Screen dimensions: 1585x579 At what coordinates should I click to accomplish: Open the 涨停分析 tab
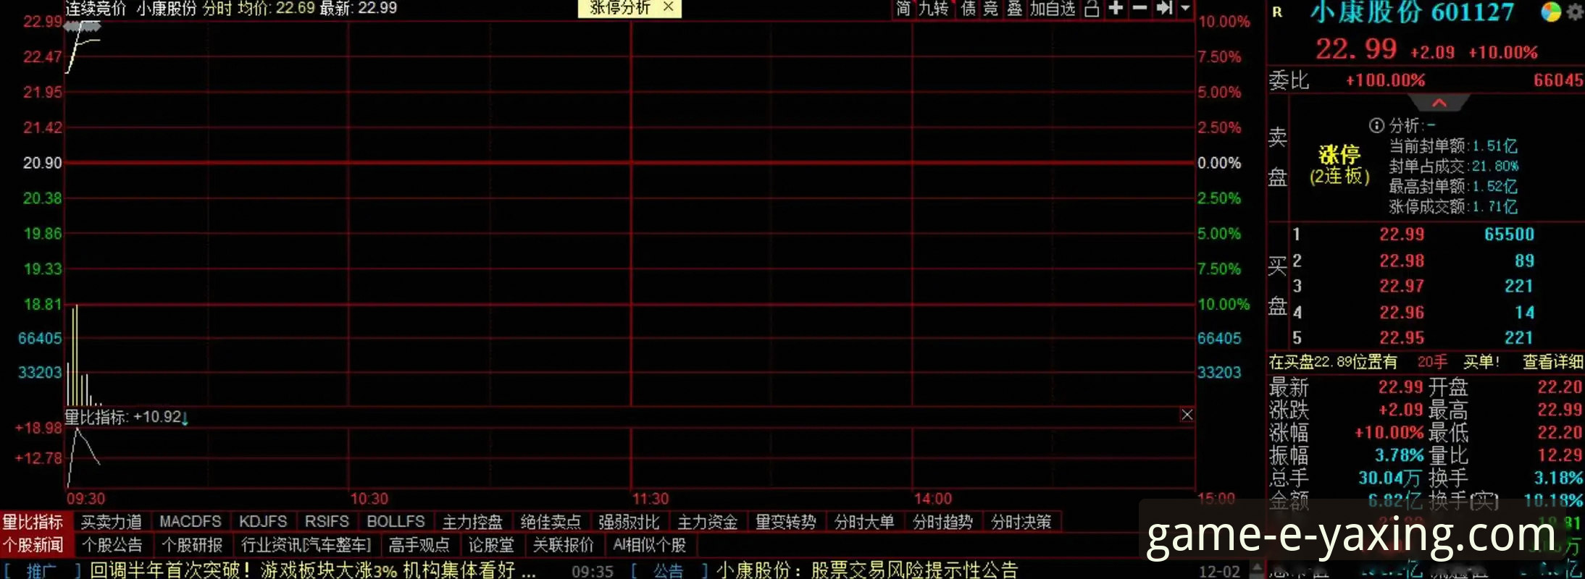coord(620,7)
